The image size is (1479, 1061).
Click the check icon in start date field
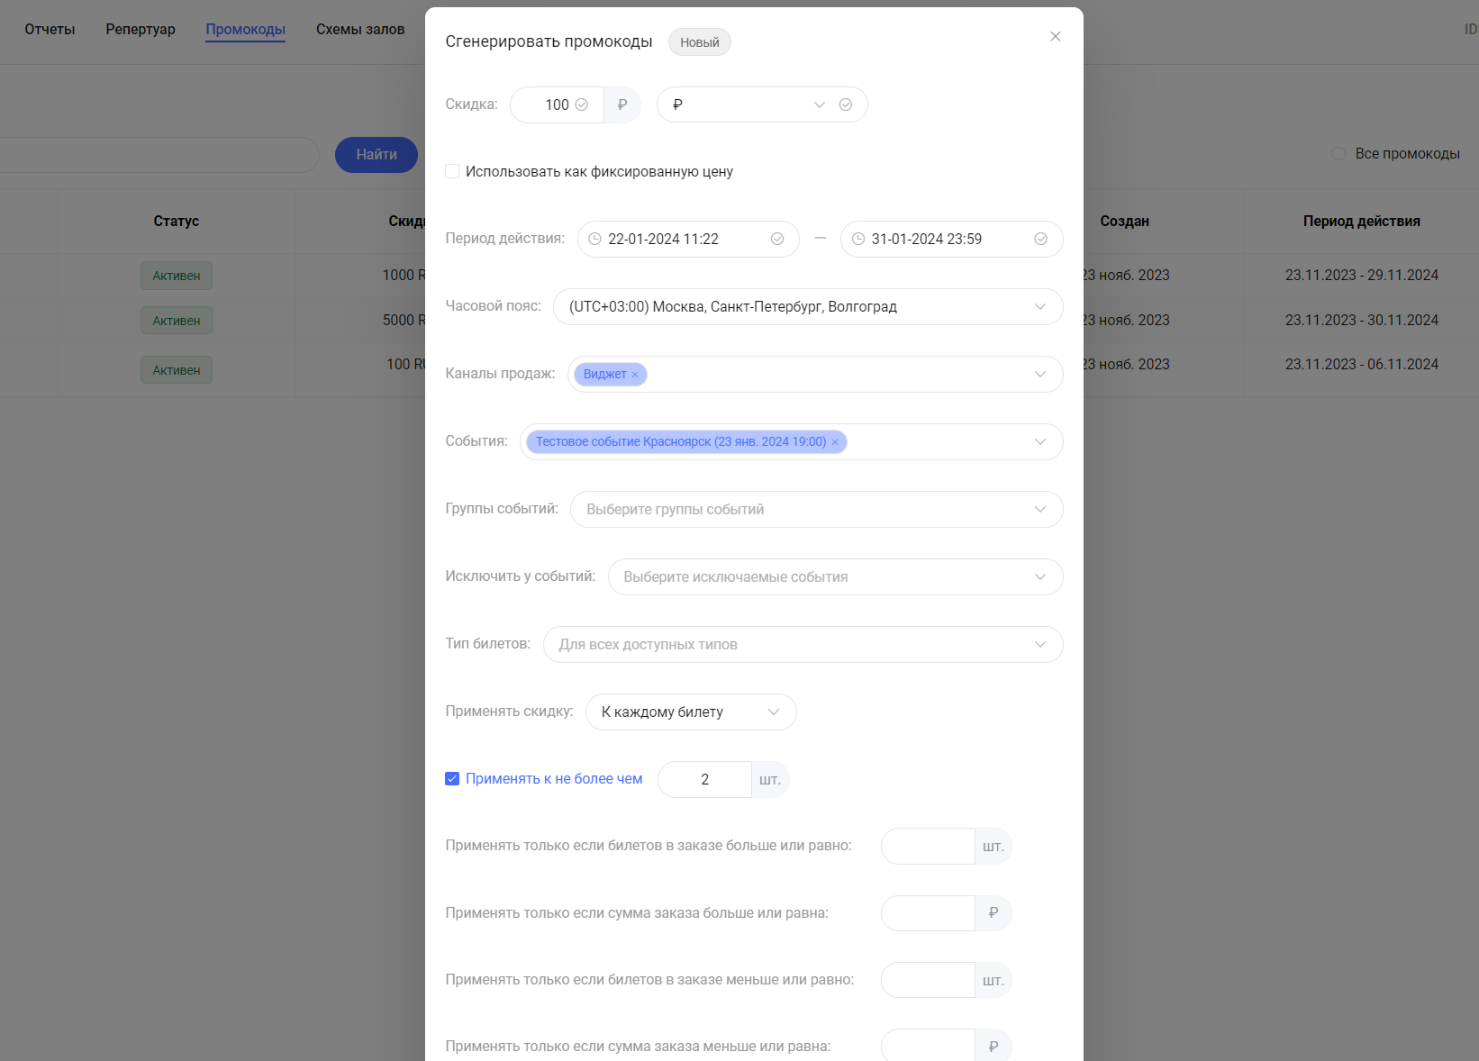point(777,239)
